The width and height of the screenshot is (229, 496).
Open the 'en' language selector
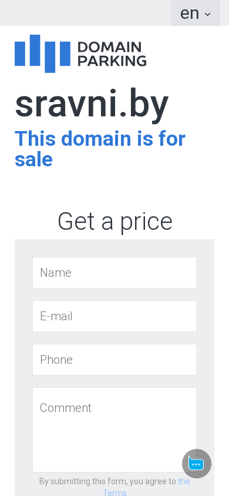point(196,13)
